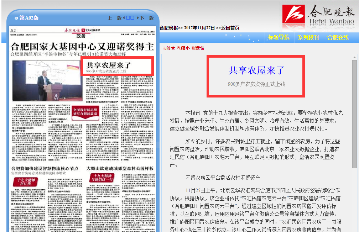Click the article vertical scrollbar thumb

[354, 114]
